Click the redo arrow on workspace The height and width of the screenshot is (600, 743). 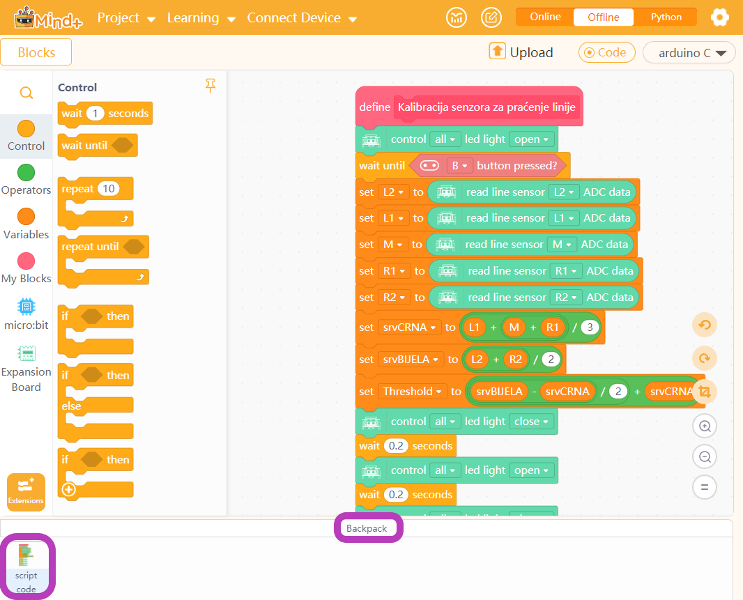click(705, 358)
